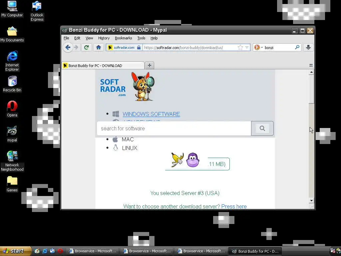
Task: Click the Forward arrow in Mypal toolbar
Action: [76, 47]
